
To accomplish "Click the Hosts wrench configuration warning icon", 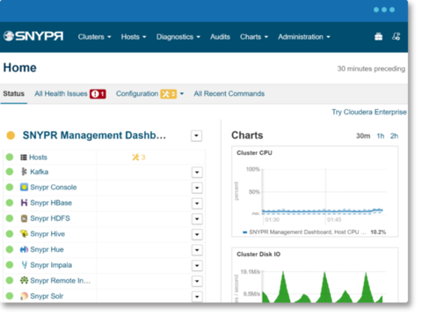I will (x=135, y=158).
